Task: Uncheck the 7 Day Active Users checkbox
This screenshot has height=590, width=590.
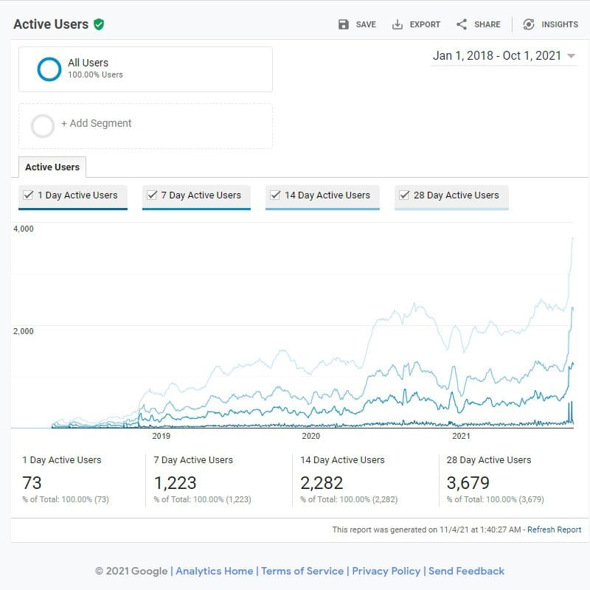Action: pyautogui.click(x=152, y=195)
